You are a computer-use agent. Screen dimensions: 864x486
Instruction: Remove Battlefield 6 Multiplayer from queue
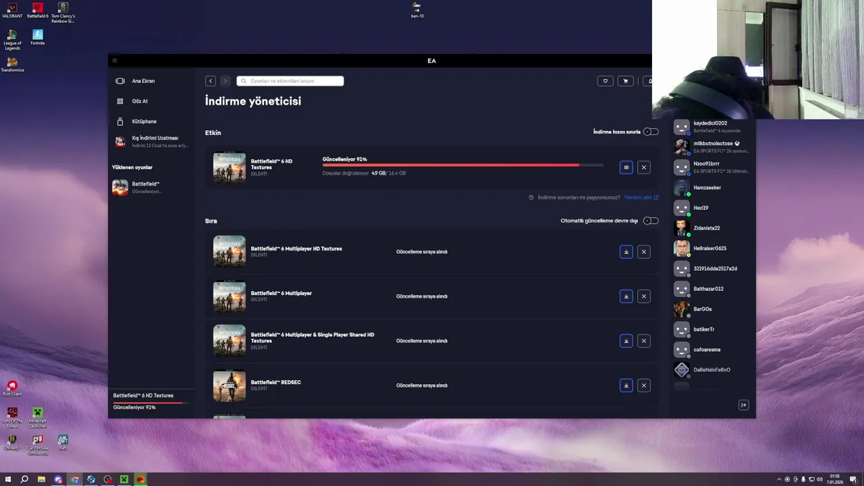pyautogui.click(x=644, y=296)
